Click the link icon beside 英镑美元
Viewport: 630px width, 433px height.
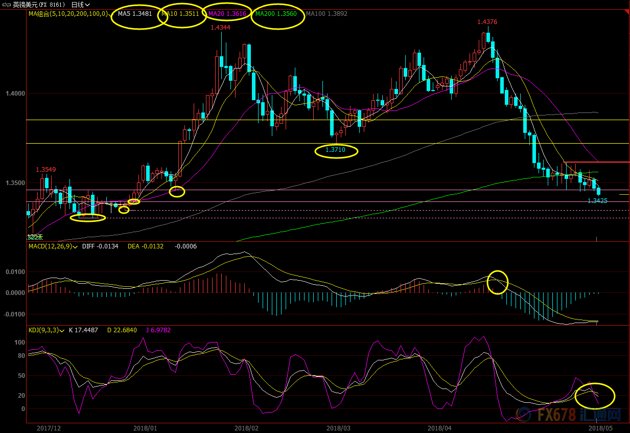click(6, 4)
